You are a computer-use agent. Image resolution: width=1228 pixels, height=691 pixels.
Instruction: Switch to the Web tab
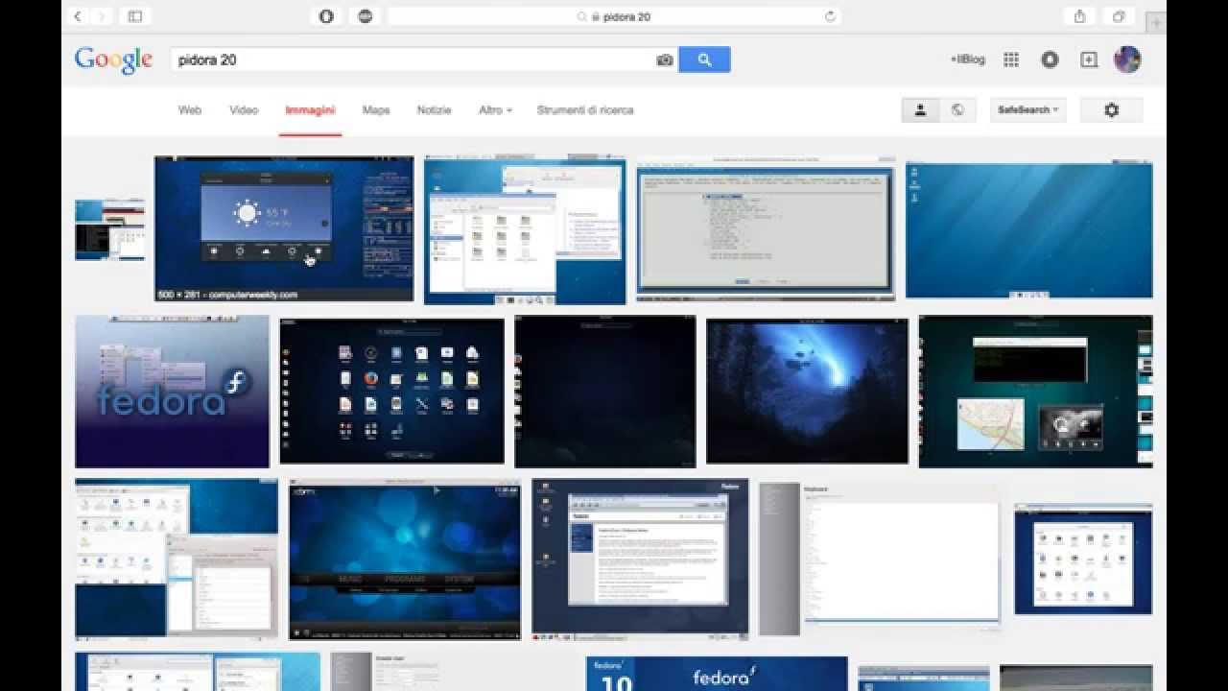pos(190,110)
